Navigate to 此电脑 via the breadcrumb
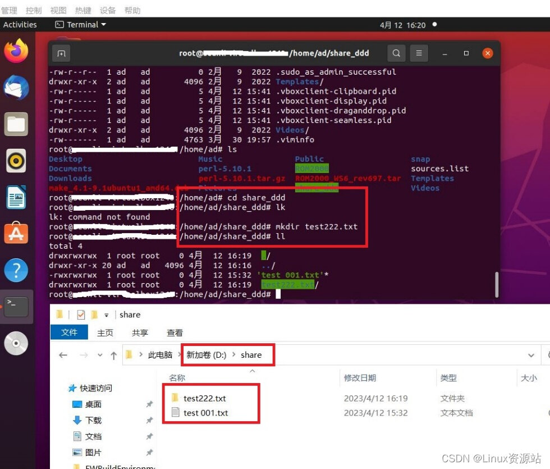The image size is (550, 469). point(159,354)
